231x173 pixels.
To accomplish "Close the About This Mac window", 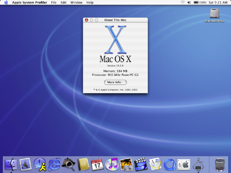I will 86,20.
